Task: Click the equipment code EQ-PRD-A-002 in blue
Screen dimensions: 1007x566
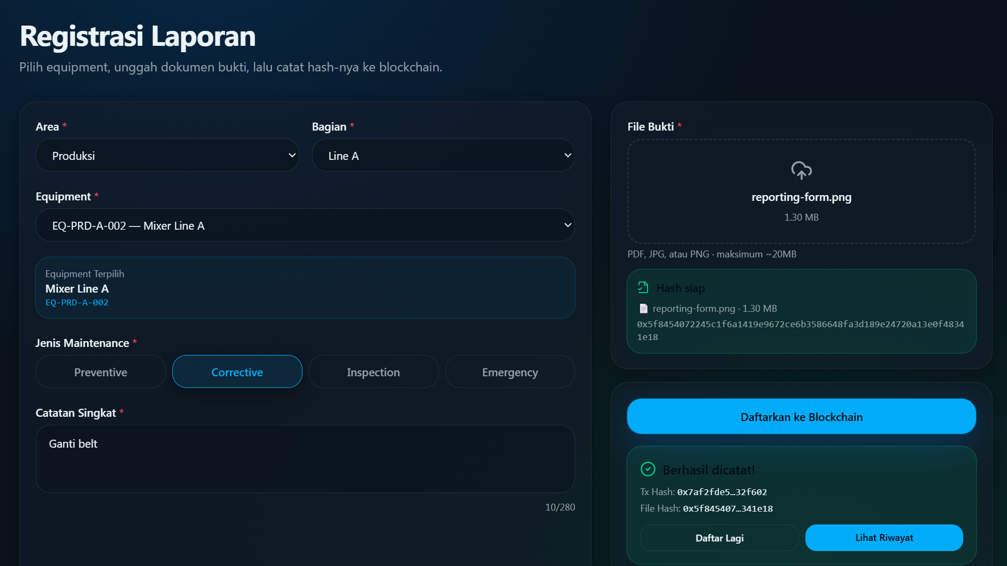Action: pos(77,303)
